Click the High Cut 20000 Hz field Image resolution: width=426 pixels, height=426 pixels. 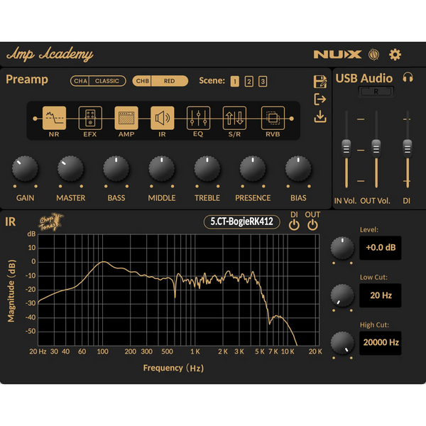coord(380,342)
